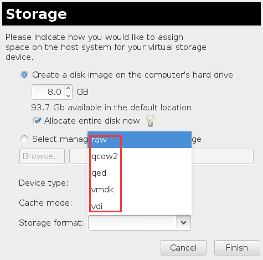
Task: Select vmdk in the dropdown list
Action: coord(140,190)
